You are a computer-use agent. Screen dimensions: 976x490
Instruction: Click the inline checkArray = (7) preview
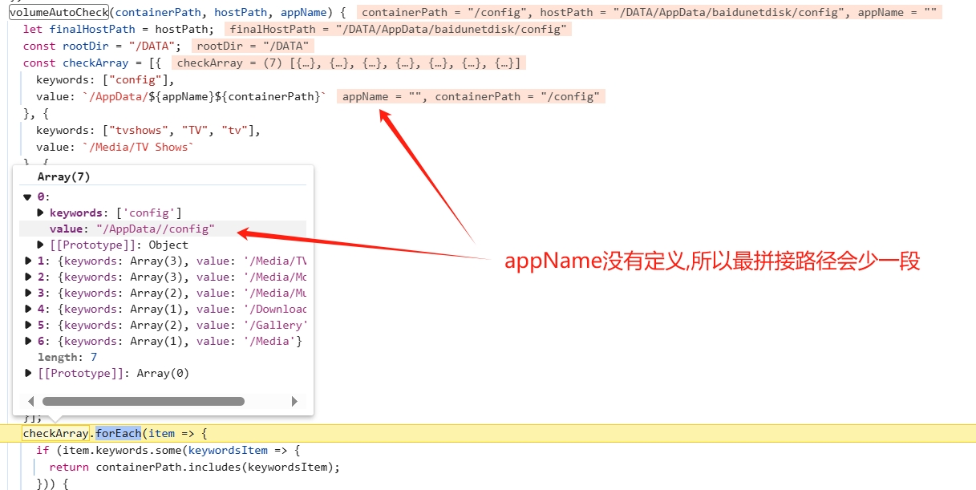click(x=349, y=63)
